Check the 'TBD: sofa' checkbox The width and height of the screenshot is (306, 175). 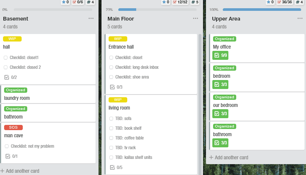point(111,119)
